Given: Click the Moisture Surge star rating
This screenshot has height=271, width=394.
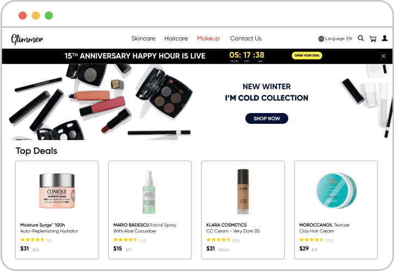Looking at the screenshot, I should pyautogui.click(x=33, y=240).
